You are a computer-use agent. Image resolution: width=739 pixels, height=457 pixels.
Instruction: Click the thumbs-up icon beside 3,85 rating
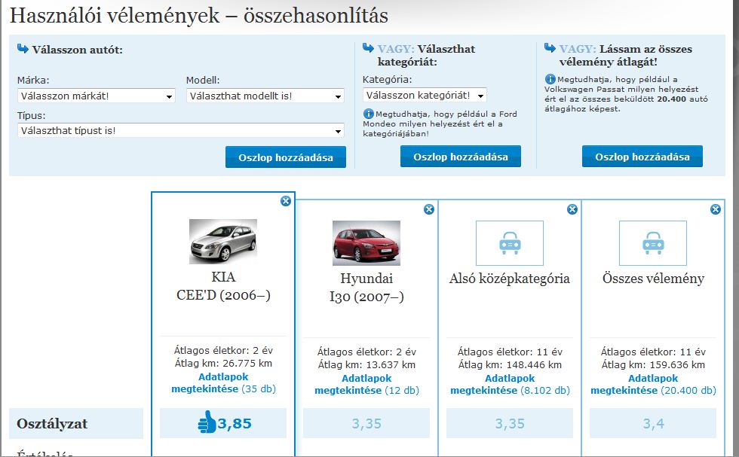coord(207,424)
